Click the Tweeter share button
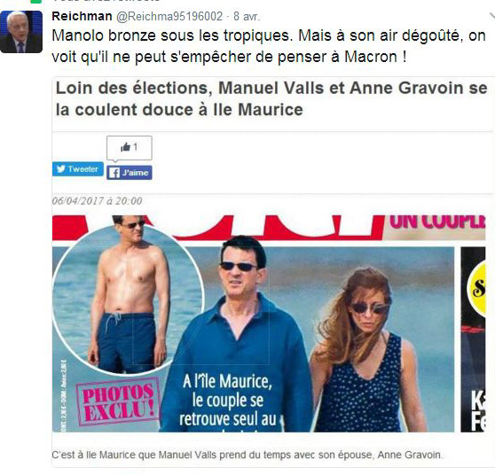The height and width of the screenshot is (475, 495). [78, 169]
